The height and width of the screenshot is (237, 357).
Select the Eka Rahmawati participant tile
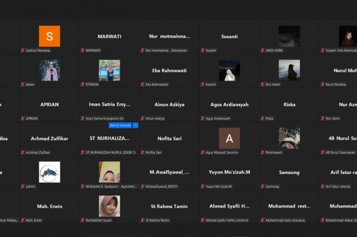[169, 71]
